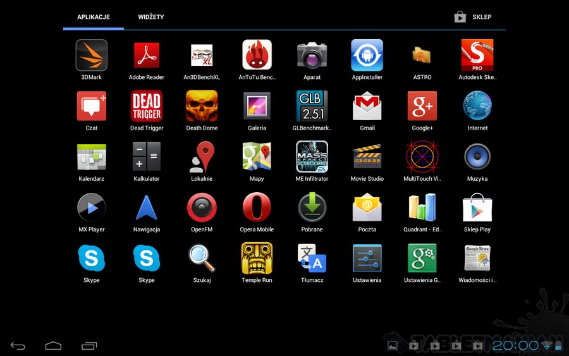This screenshot has width=569, height=356.
Task: Open the Aparat camera app
Action: point(312,56)
